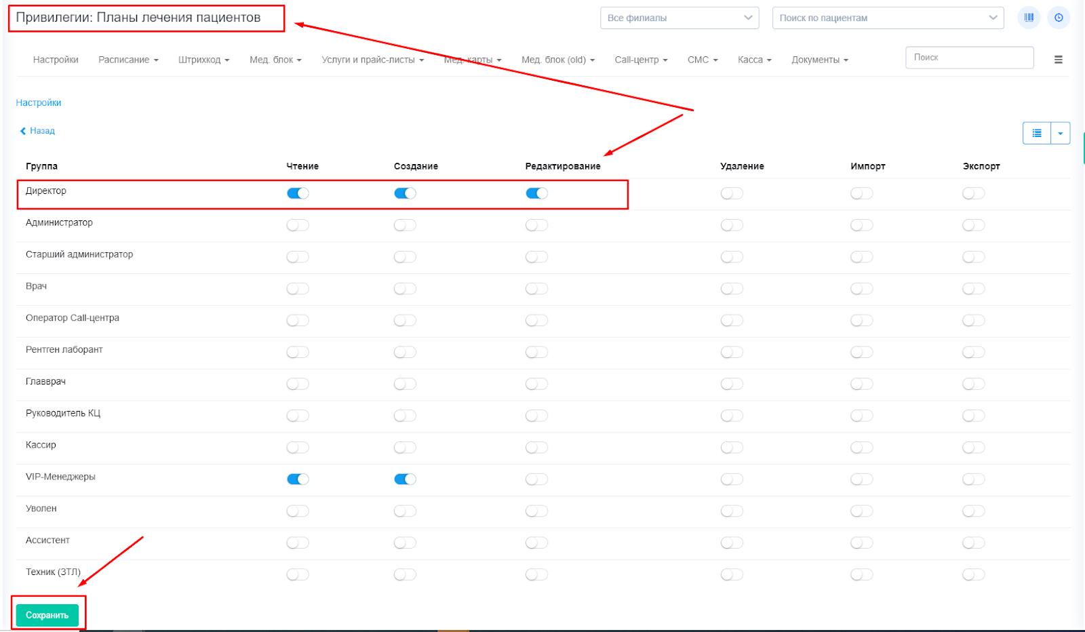Expand the Штрихкод menu
1085x632 pixels.
[x=203, y=60]
